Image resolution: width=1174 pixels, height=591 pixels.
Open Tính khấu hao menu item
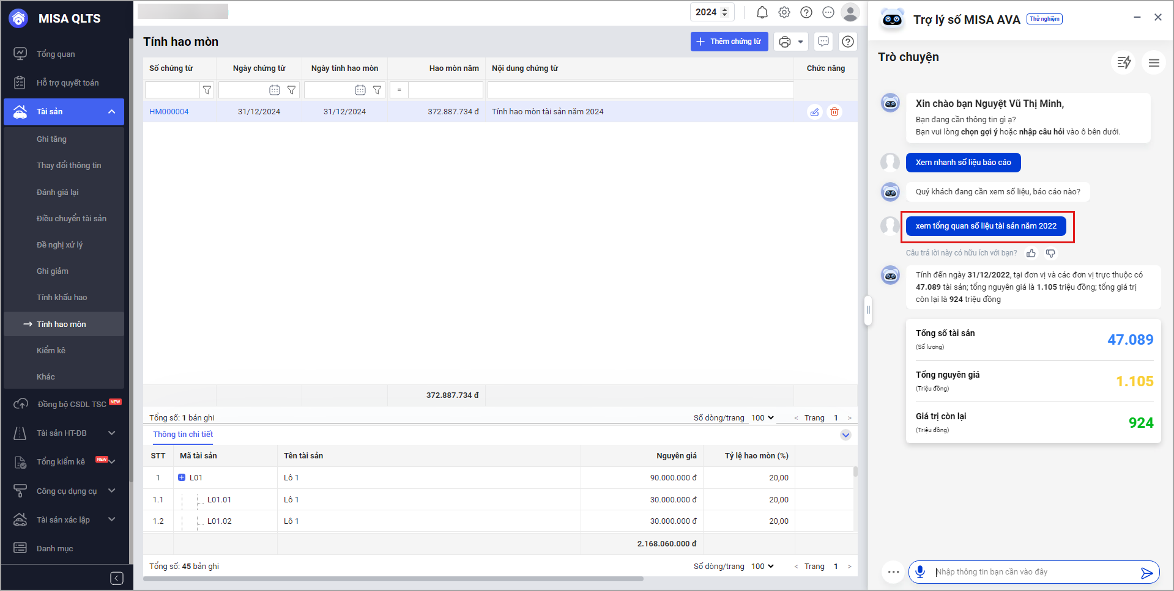click(62, 298)
